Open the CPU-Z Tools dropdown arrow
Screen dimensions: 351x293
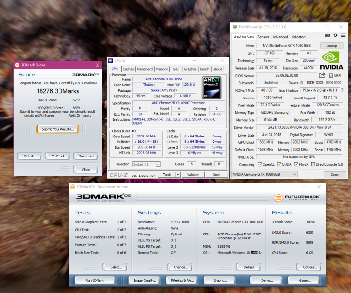tap(178, 175)
